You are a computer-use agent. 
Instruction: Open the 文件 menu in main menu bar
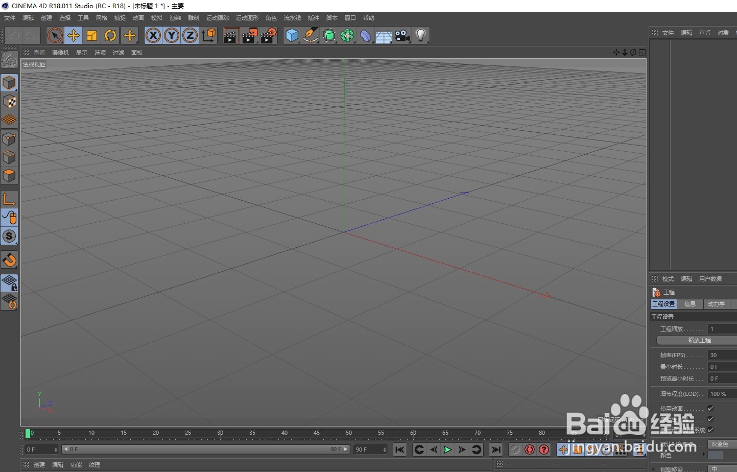[x=10, y=18]
